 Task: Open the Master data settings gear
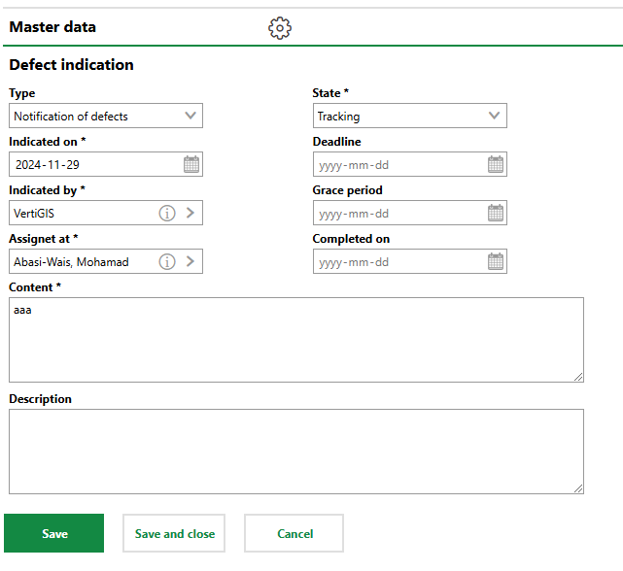click(280, 28)
